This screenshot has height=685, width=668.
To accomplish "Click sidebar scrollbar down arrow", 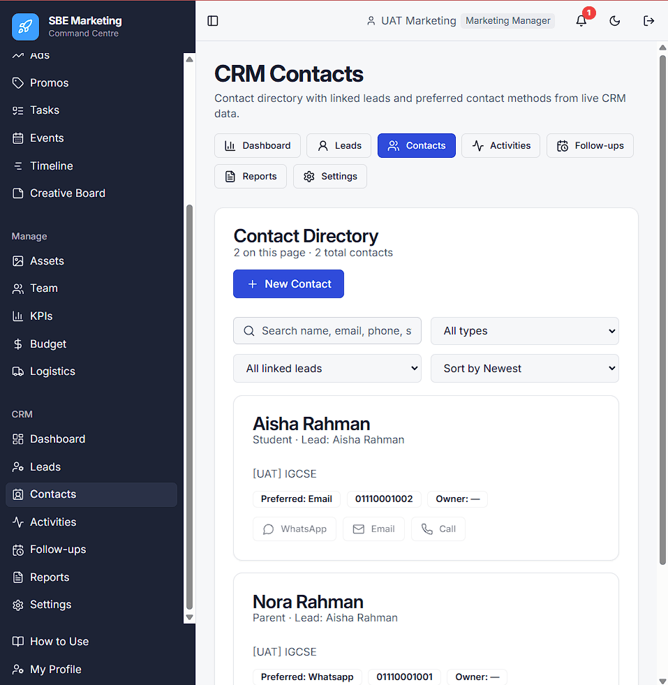I will tap(189, 617).
